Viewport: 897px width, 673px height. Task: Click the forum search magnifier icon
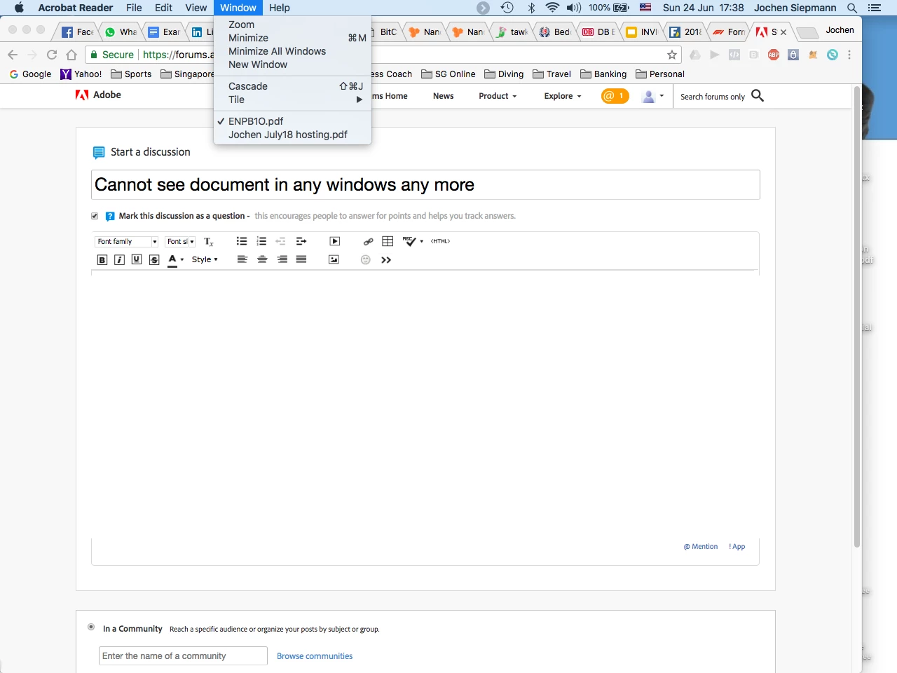[758, 95]
